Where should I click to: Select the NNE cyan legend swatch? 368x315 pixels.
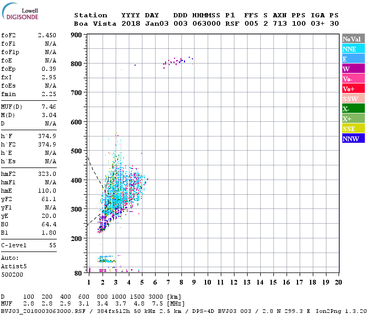[353, 49]
